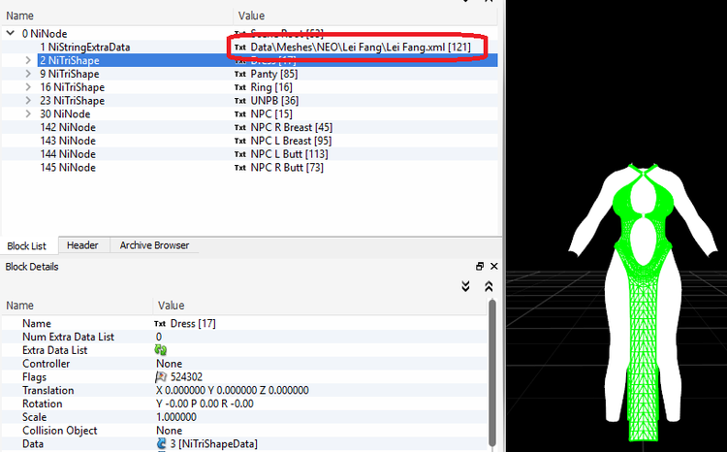This screenshot has height=452, width=727.
Task: Click the Lei Fang.xml path value
Action: 361,47
